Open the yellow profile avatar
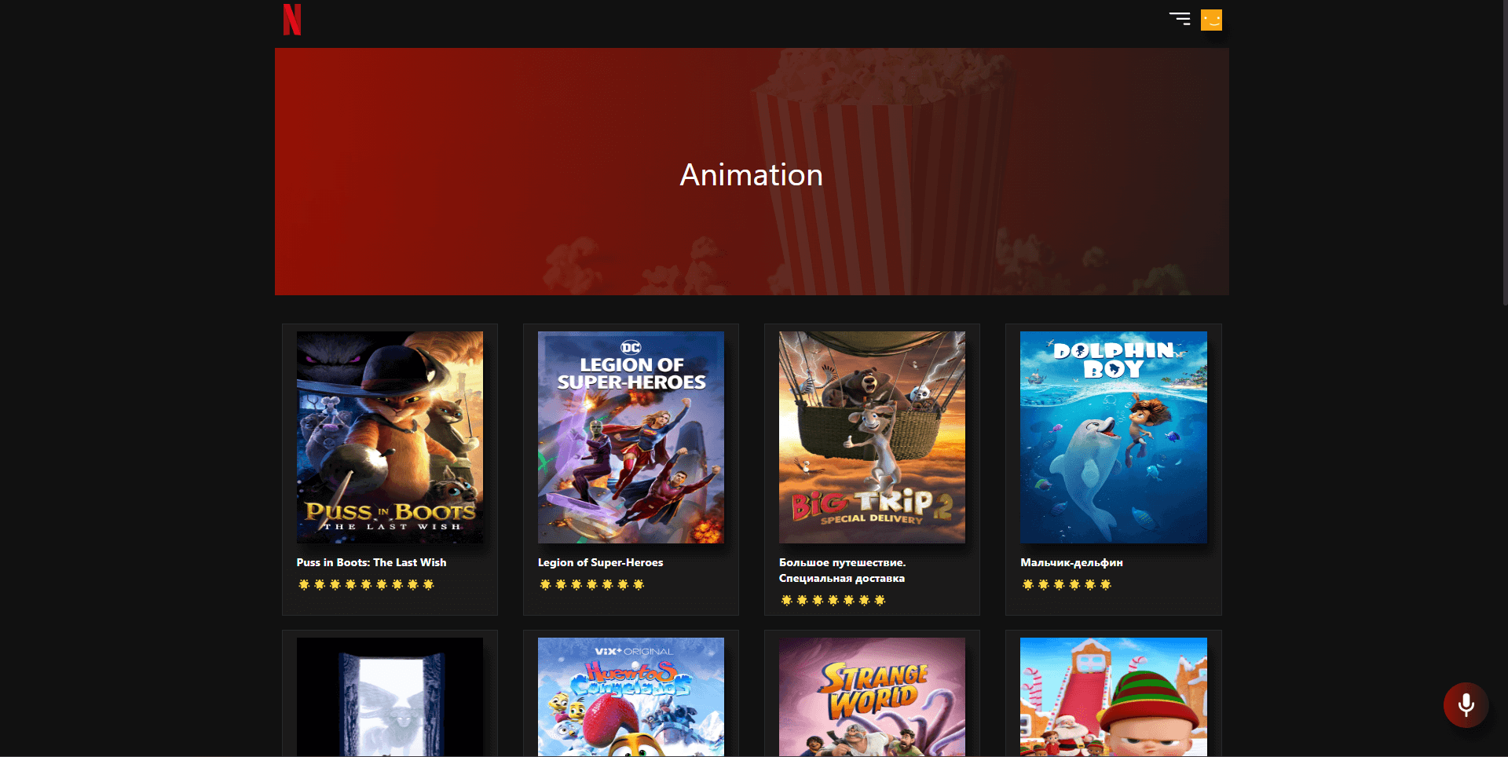 (1211, 20)
